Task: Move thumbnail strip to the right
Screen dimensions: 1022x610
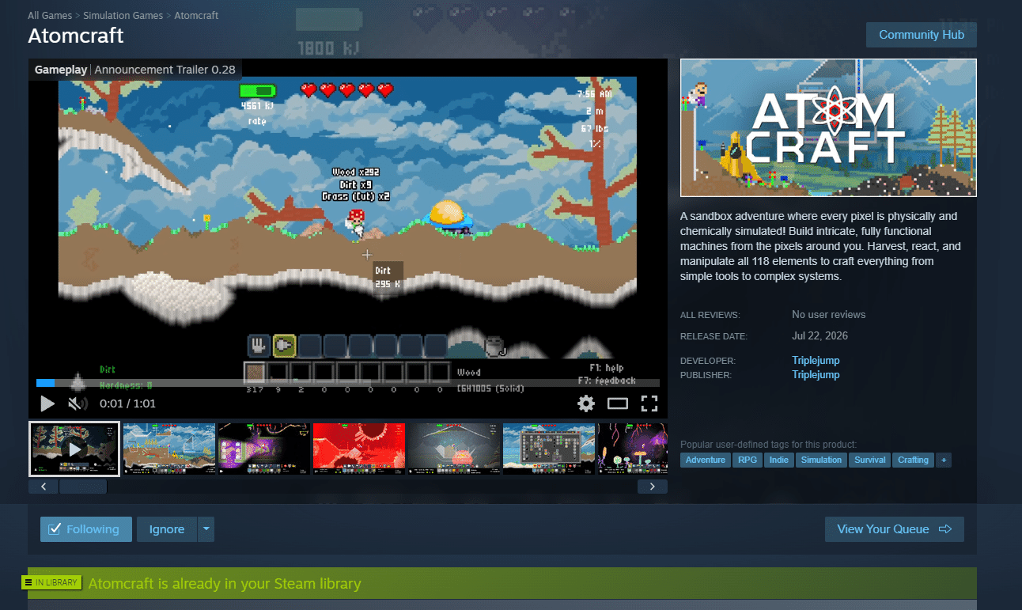Action: [x=652, y=487]
